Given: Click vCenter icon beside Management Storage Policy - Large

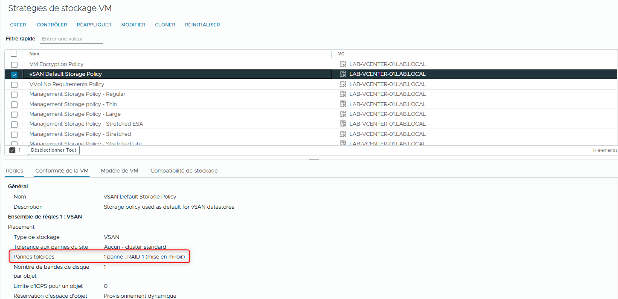Looking at the screenshot, I should (343, 114).
